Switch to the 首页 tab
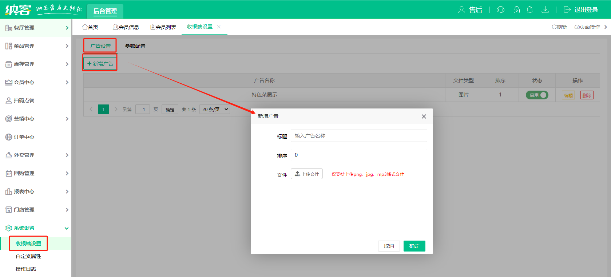 [x=90, y=27]
